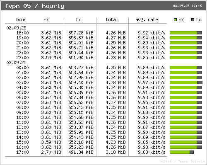Image resolution: width=207 pixels, height=165 pixels.
Task: Click the hour 00:00 label
Action: 22,68
